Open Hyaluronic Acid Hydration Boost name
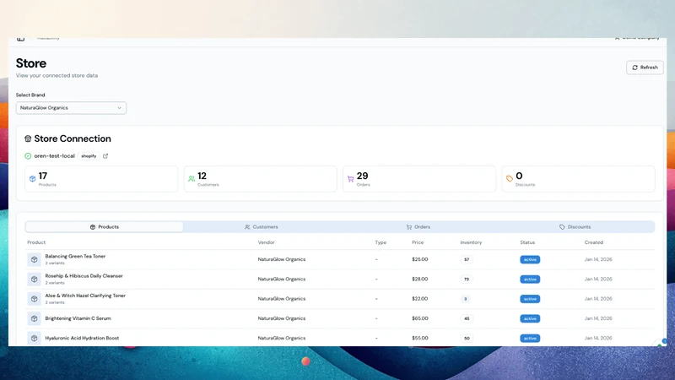 point(82,339)
